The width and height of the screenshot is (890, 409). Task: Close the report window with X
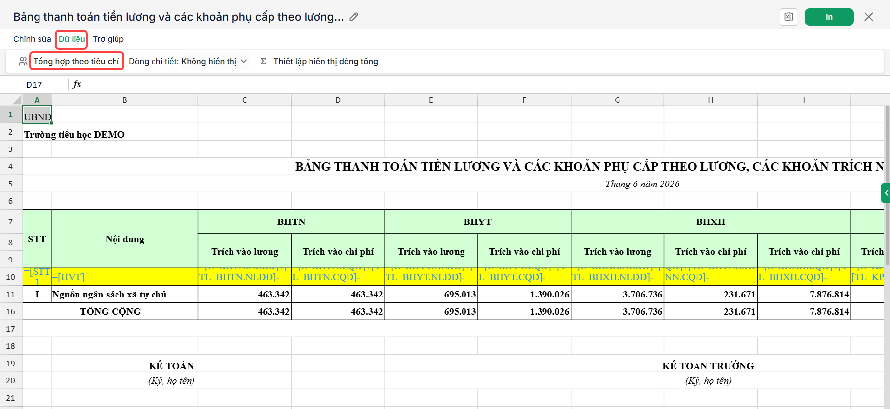click(x=869, y=17)
